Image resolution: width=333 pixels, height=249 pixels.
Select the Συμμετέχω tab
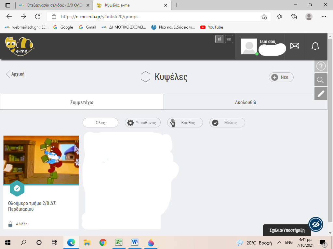(82, 102)
